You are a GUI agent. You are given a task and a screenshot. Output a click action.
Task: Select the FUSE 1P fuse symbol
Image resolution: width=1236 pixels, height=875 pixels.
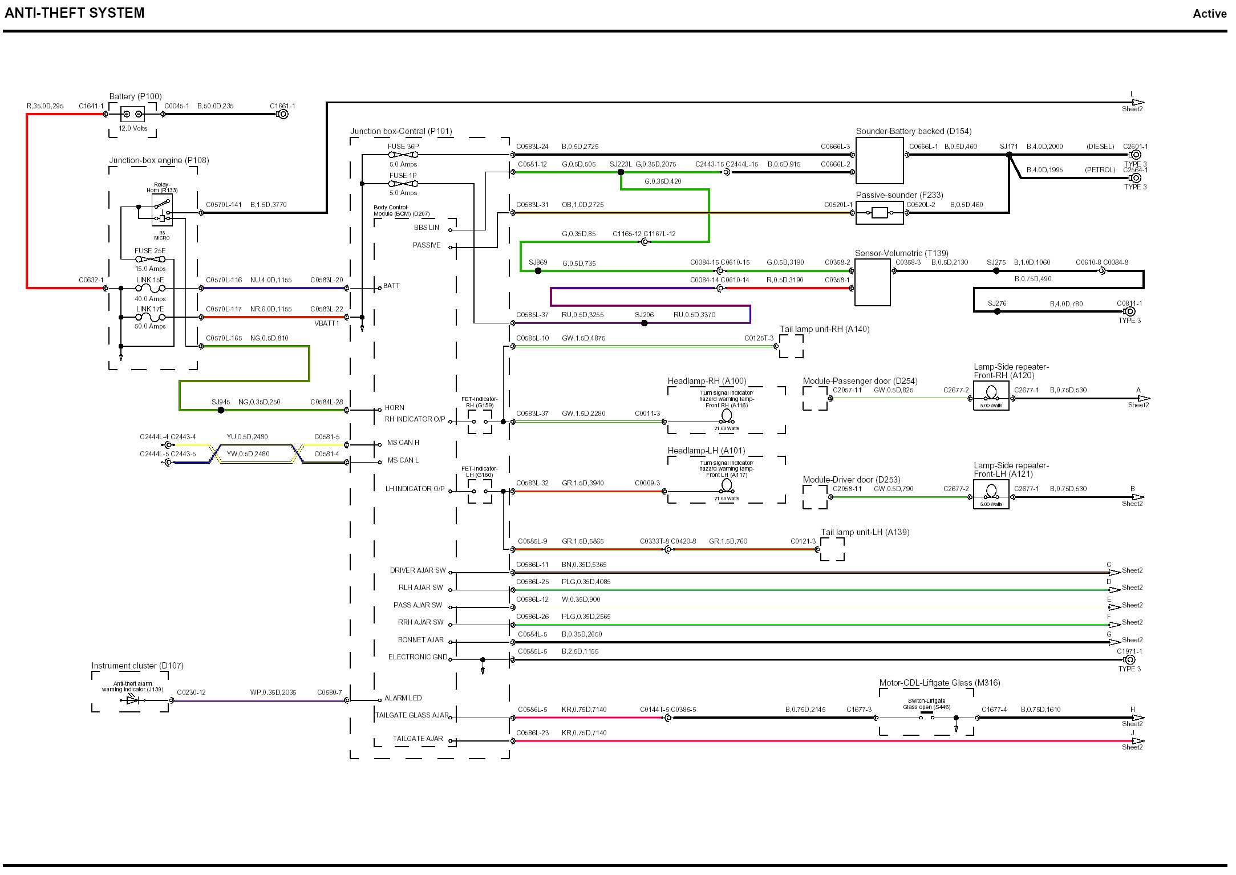click(x=403, y=184)
